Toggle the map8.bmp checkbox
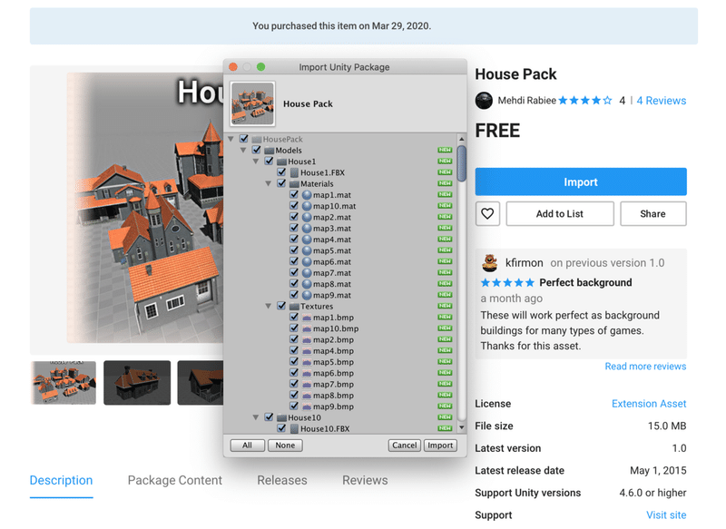Screen dimensions: 726x529 294,395
